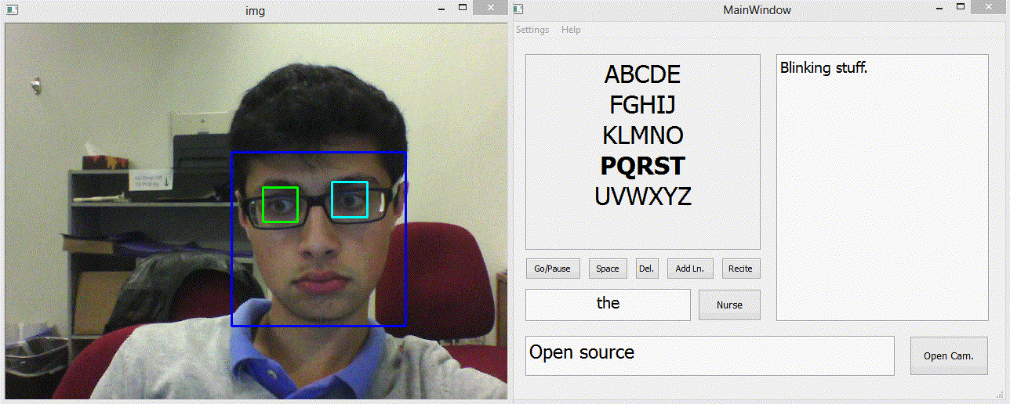The width and height of the screenshot is (1010, 404).
Task: Click the Open Cam. button
Action: (x=948, y=355)
